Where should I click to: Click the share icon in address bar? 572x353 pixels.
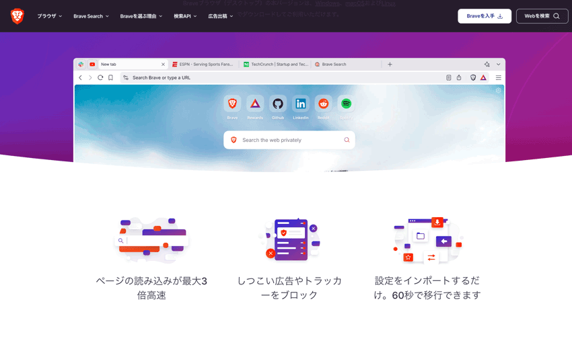(459, 78)
